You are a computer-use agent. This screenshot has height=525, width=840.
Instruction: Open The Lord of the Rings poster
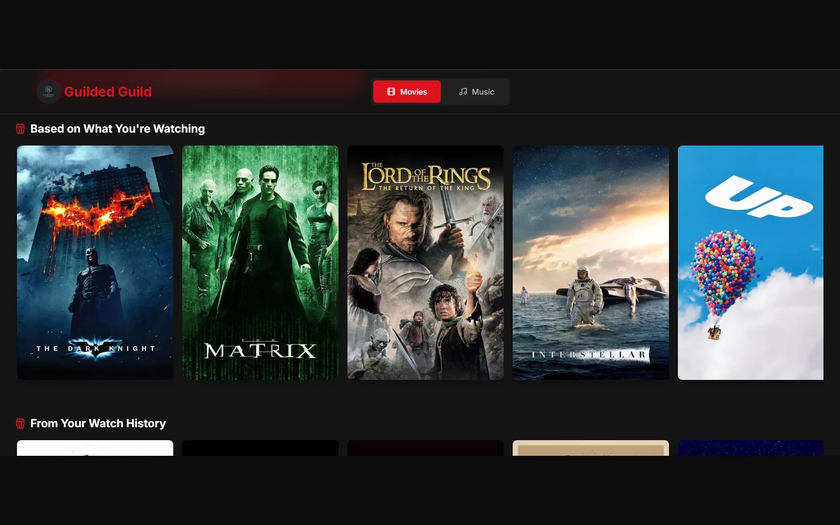pyautogui.click(x=426, y=262)
